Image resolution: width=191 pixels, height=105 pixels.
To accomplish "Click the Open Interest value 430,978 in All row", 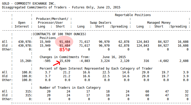I will 25,42.
